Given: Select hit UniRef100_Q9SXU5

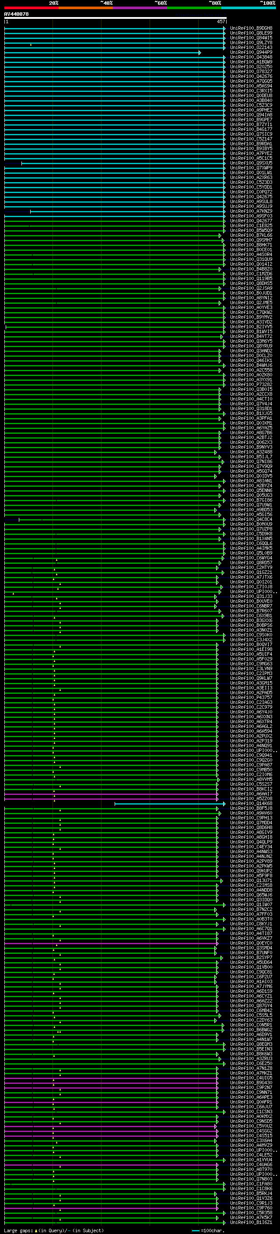Looking at the screenshot, I should pos(251,163).
